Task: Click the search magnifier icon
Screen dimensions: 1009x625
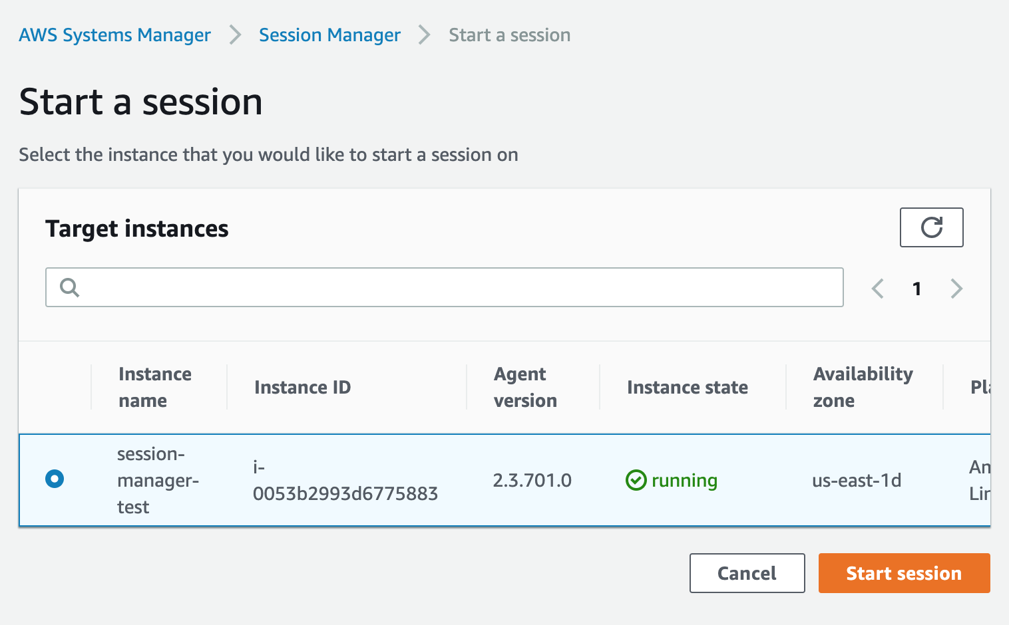Action: pos(69,287)
